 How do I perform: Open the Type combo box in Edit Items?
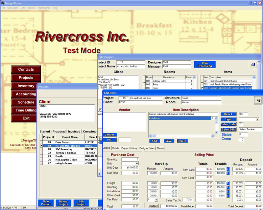pos(257,119)
